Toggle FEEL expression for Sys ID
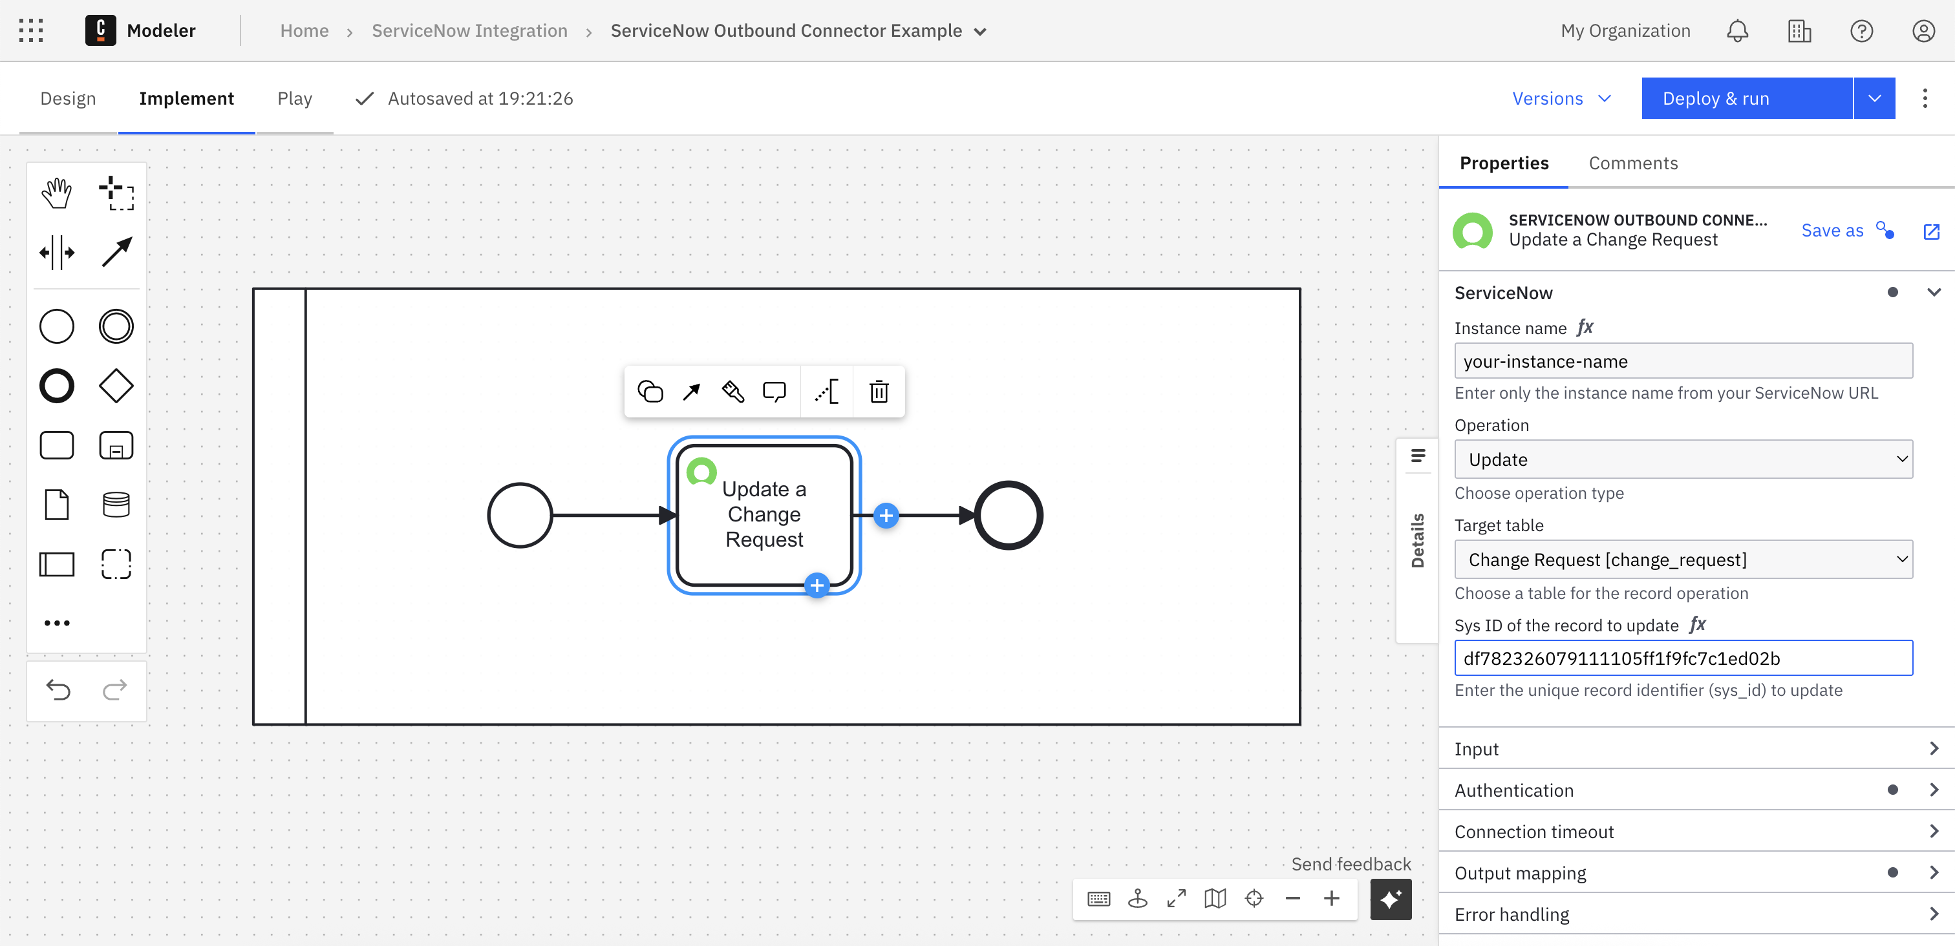Viewport: 1955px width, 946px height. pyautogui.click(x=1697, y=624)
